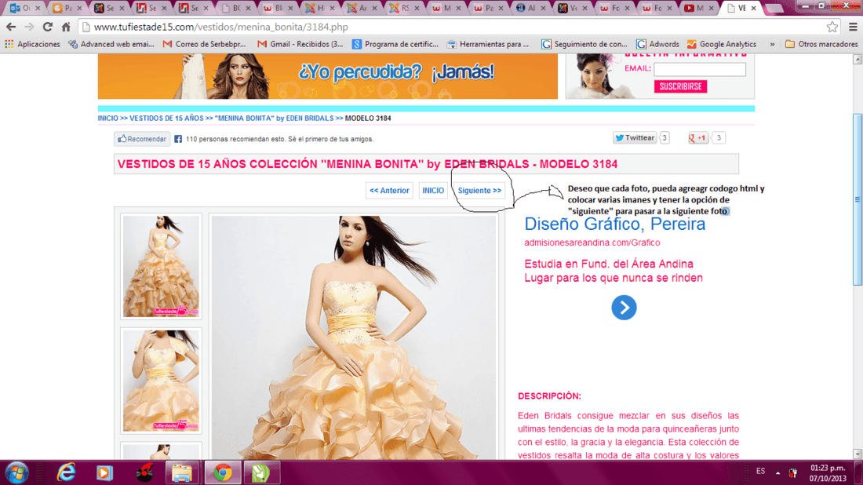Click the address bar URL field
The height and width of the screenshot is (485, 863).
451,27
